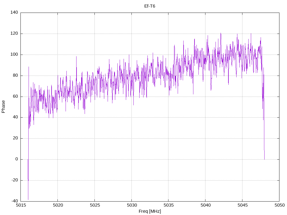Click the 5045 frequency tick label

(242, 205)
